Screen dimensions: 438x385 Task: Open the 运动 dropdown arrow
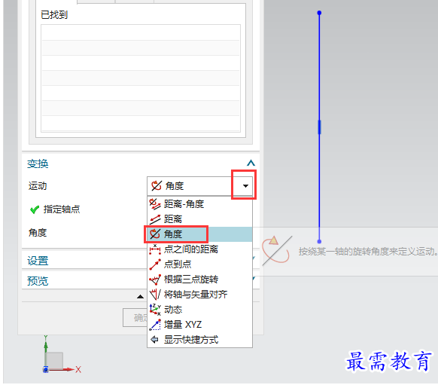coord(245,186)
